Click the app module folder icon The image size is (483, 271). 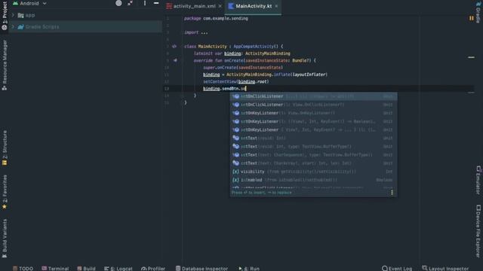pyautogui.click(x=20, y=15)
